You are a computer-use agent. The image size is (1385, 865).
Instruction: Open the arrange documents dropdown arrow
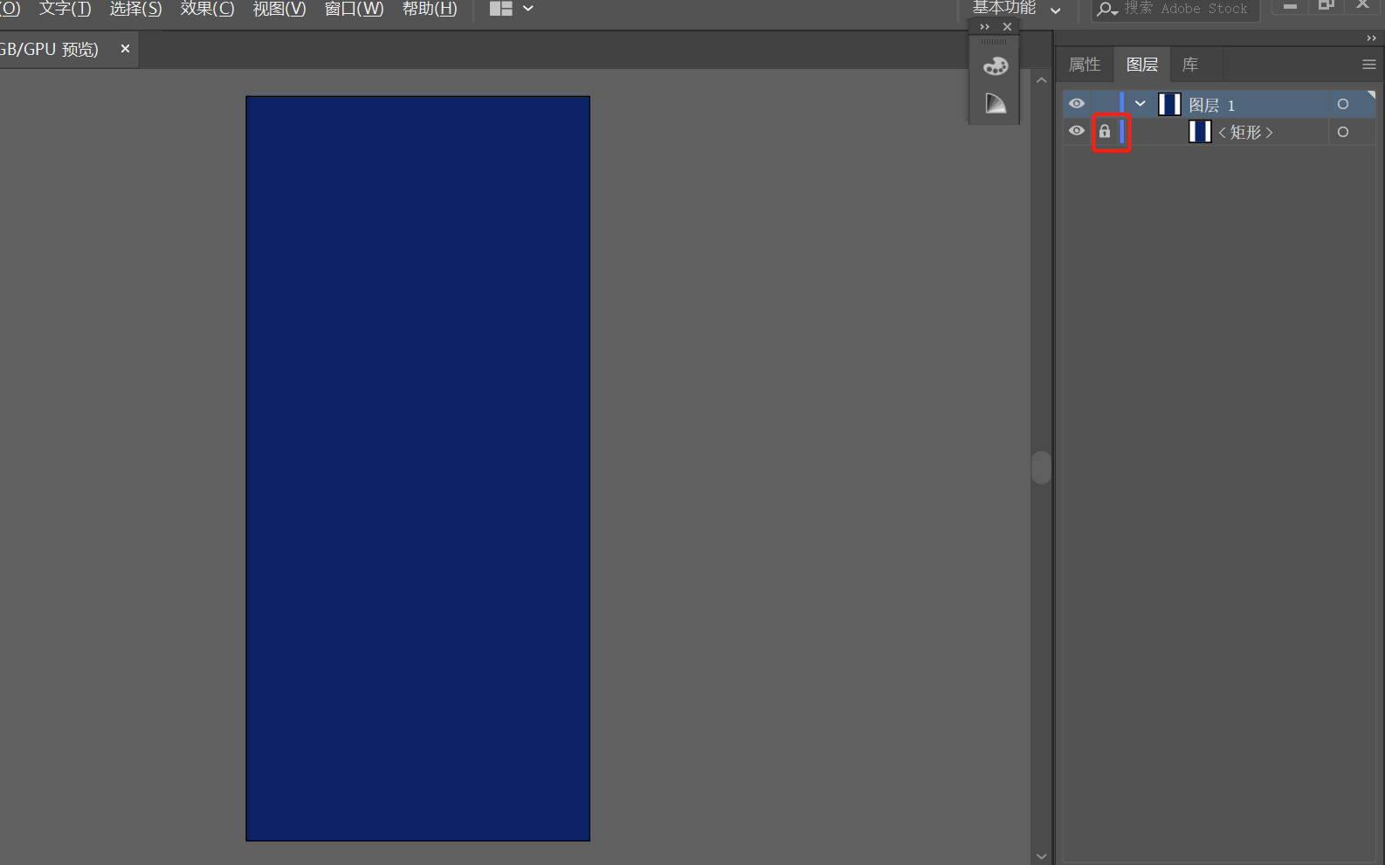point(528,9)
